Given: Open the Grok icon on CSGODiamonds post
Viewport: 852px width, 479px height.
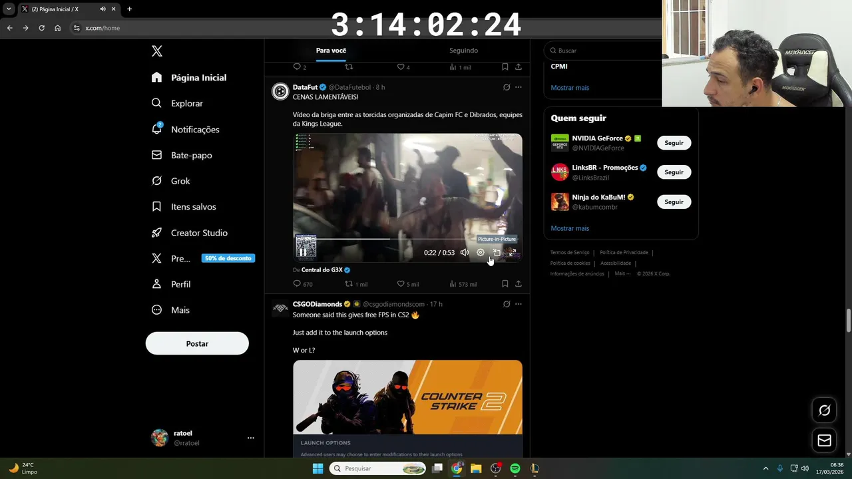Looking at the screenshot, I should [507, 304].
